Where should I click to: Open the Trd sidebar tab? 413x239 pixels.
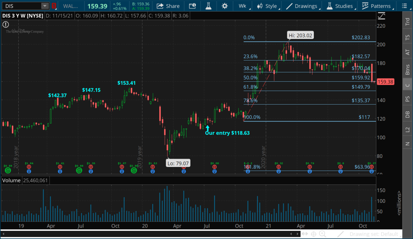coord(407,22)
